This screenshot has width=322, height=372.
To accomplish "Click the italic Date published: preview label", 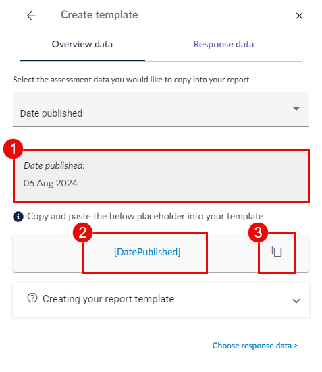I will point(54,165).
